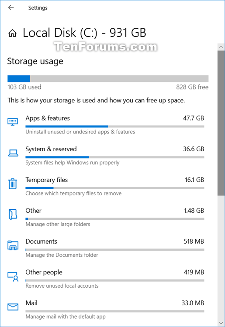Click the Temporary files usage bar
The width and height of the screenshot is (225, 327).
(115, 188)
